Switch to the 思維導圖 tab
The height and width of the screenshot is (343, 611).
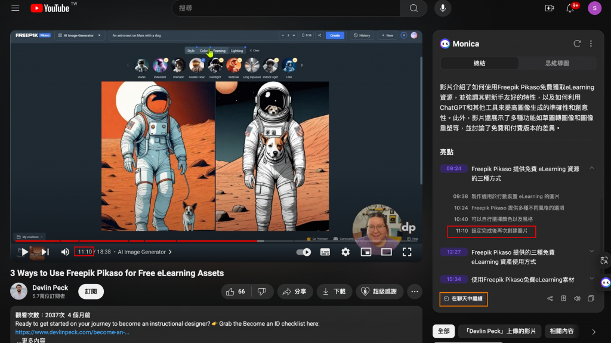pyautogui.click(x=557, y=63)
